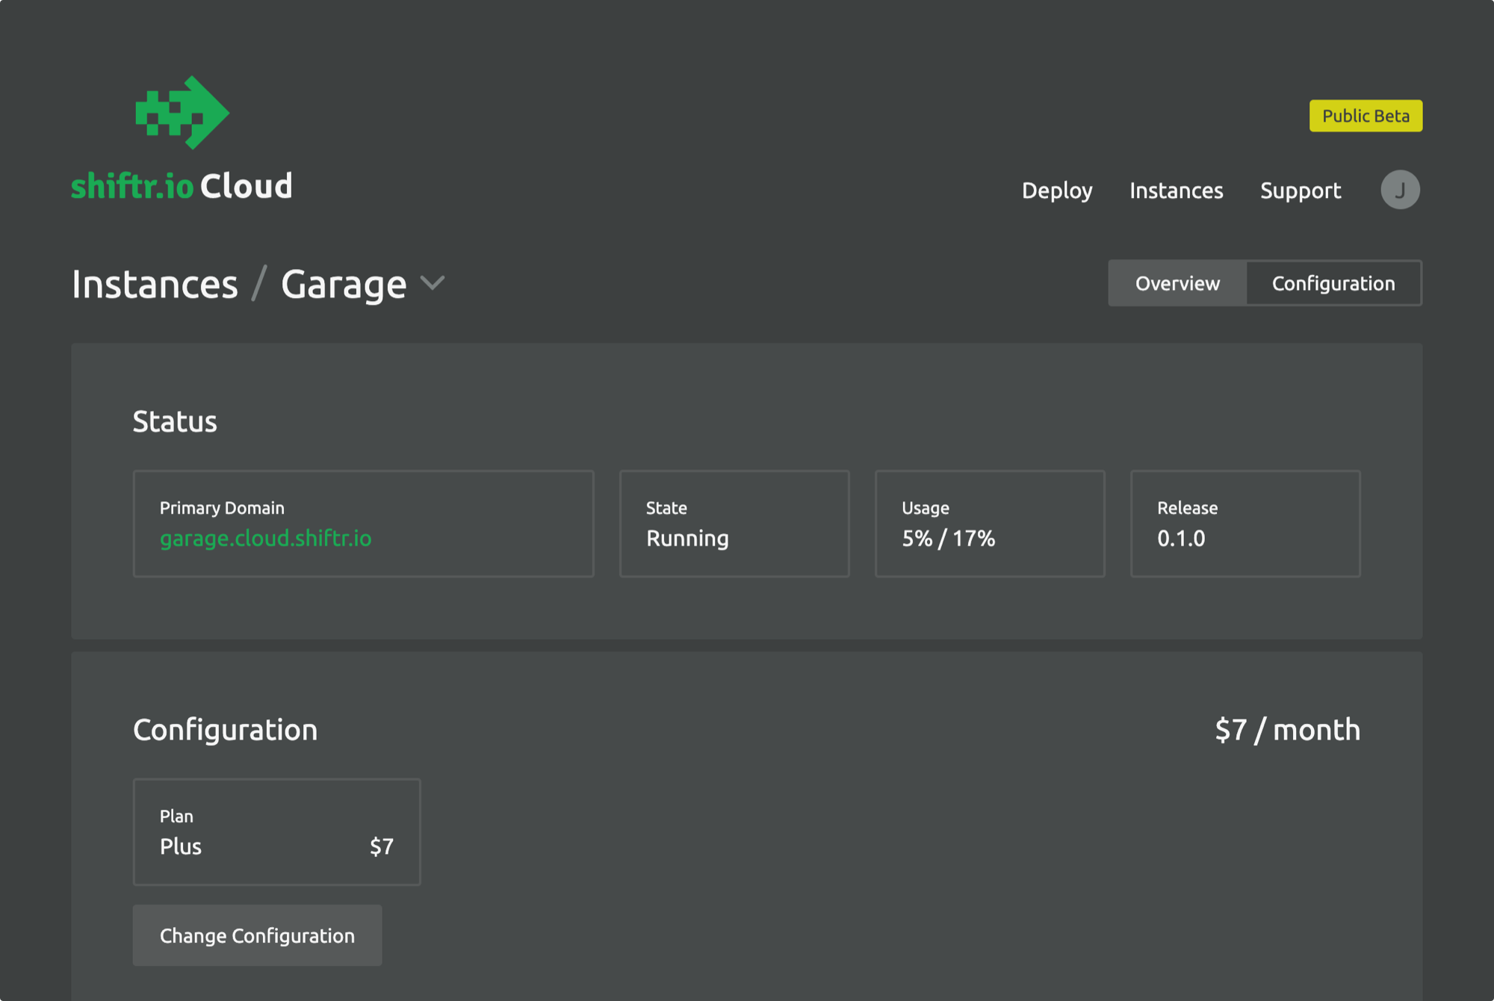Viewport: 1494px width, 1001px height.
Task: Open the user avatar J menu
Action: 1400,190
